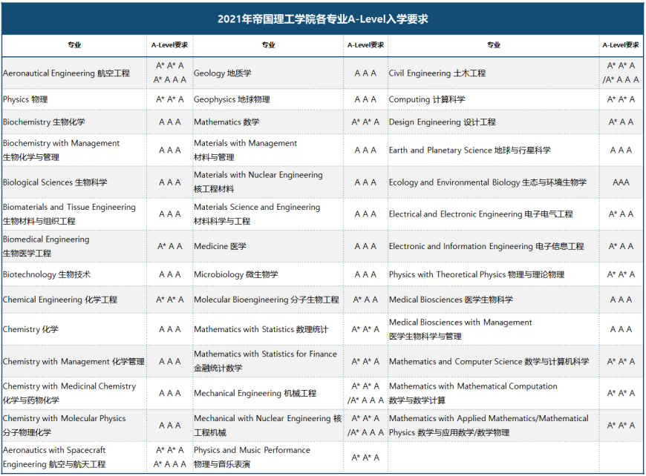This screenshot has width=646, height=476.
Task: Select 'Molecular Bioengineering 分子生物工程' cell
Action: [267, 300]
